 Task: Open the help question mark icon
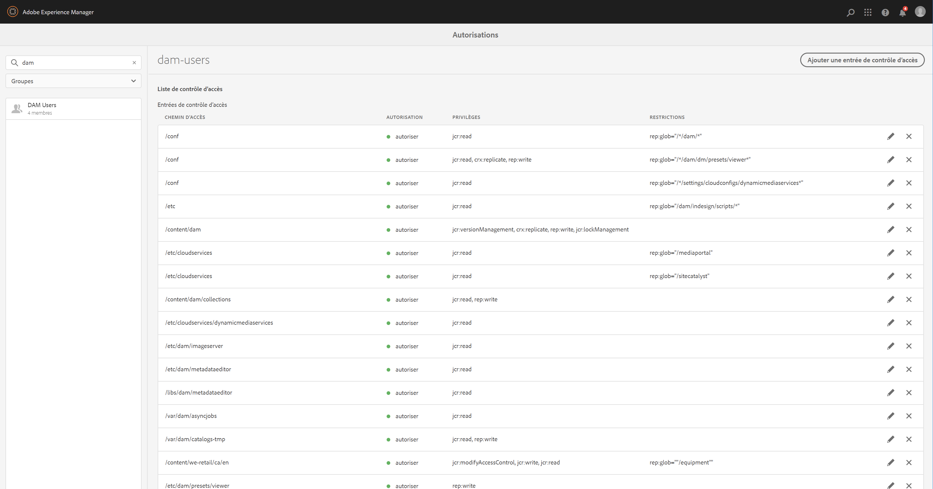[885, 12]
